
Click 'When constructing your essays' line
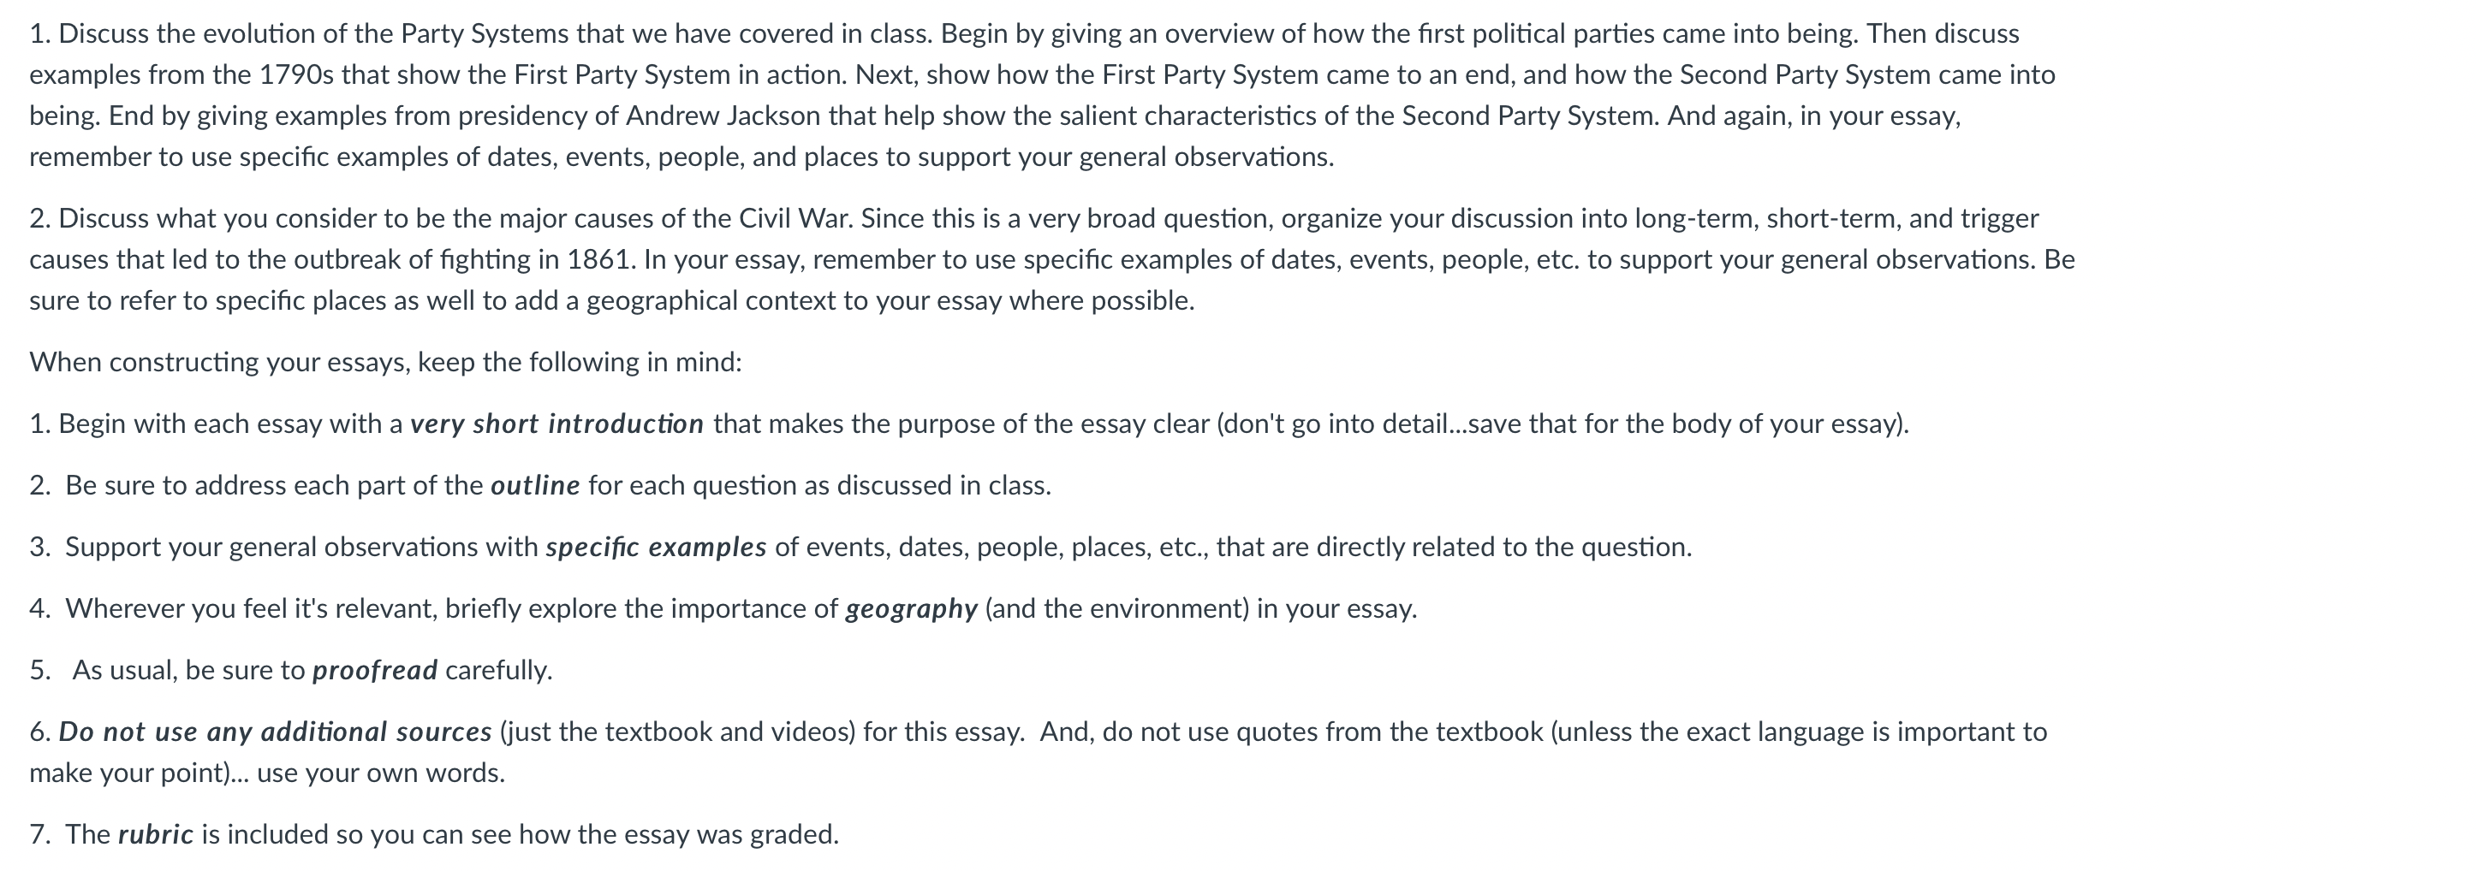click(385, 362)
